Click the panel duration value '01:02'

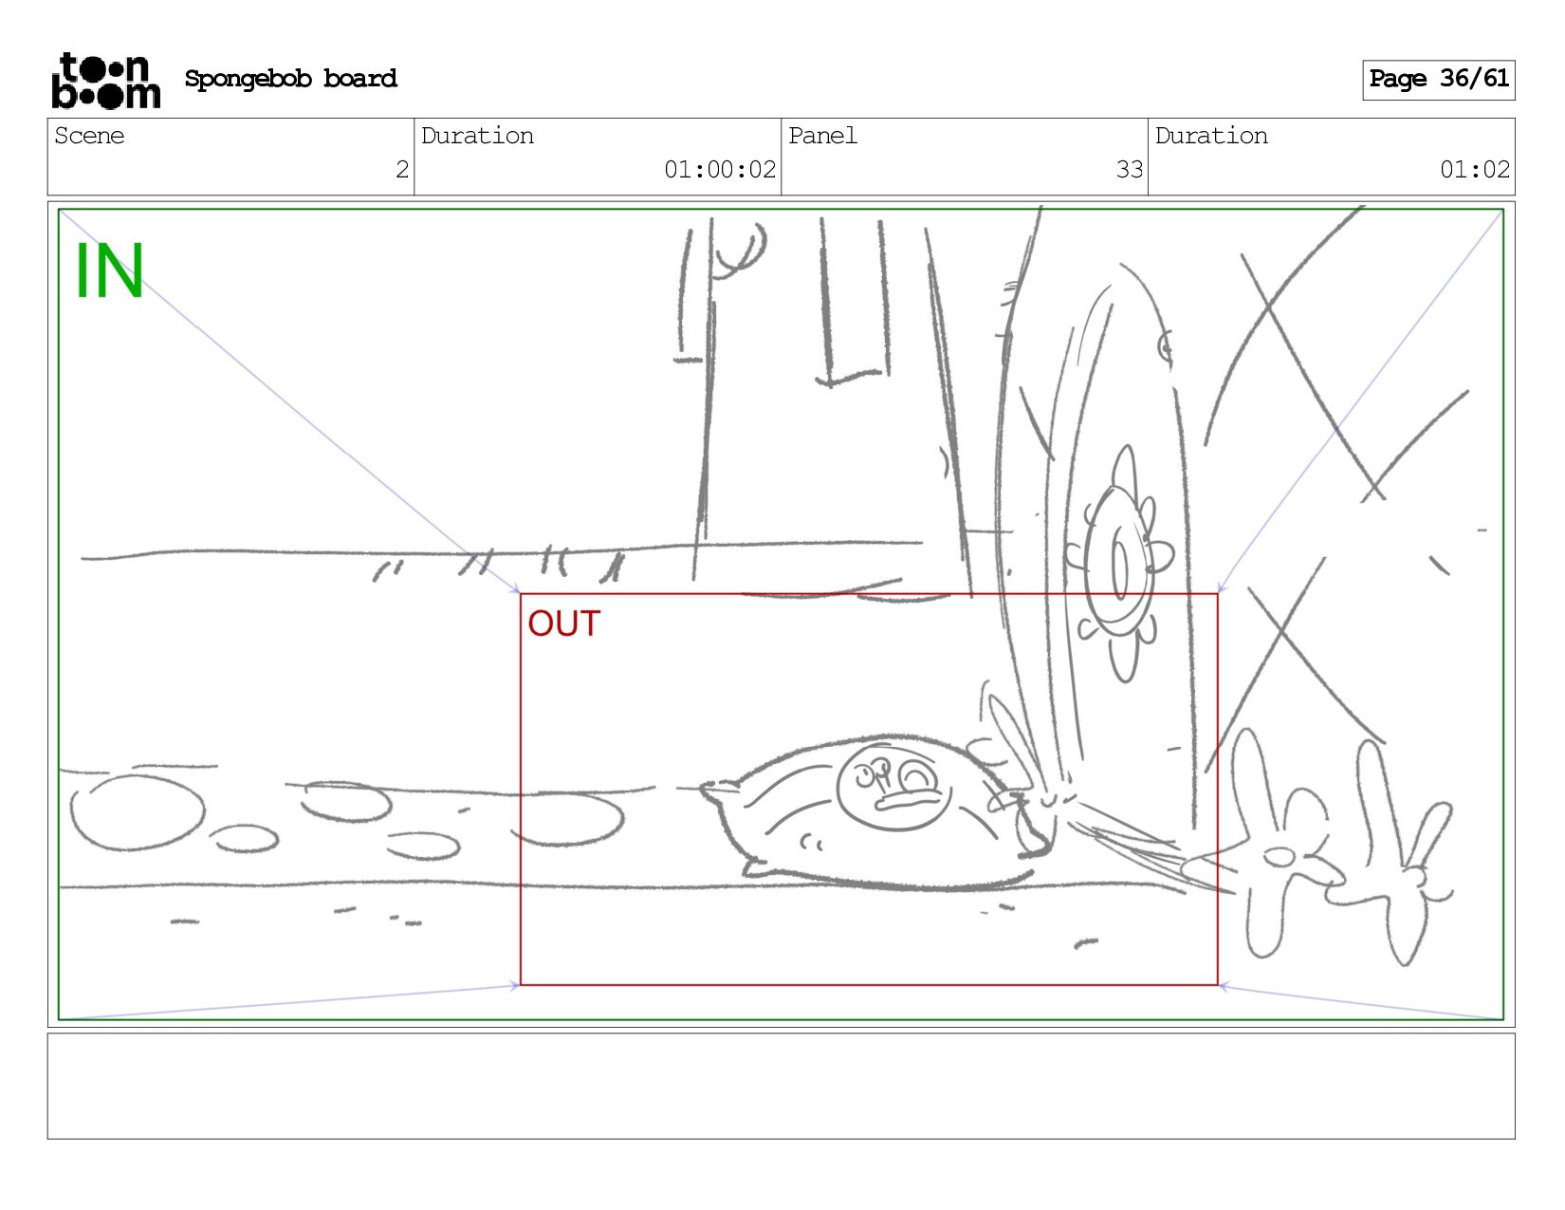click(1474, 170)
